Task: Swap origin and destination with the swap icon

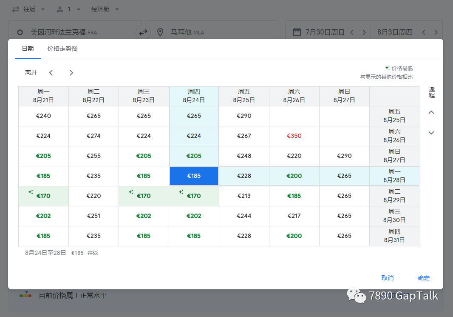Action: pyautogui.click(x=143, y=32)
